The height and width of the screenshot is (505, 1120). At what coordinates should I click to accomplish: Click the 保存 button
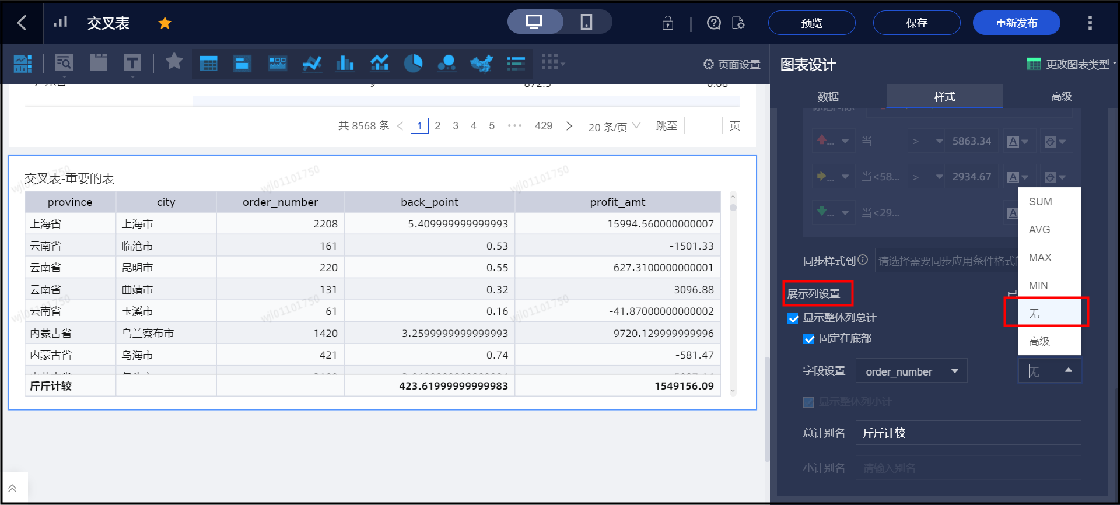[x=916, y=23]
